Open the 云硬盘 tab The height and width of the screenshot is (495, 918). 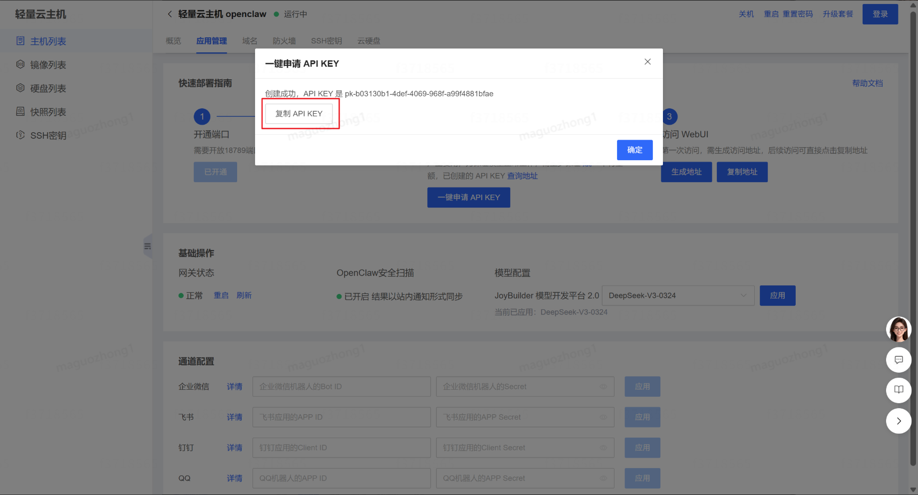368,41
